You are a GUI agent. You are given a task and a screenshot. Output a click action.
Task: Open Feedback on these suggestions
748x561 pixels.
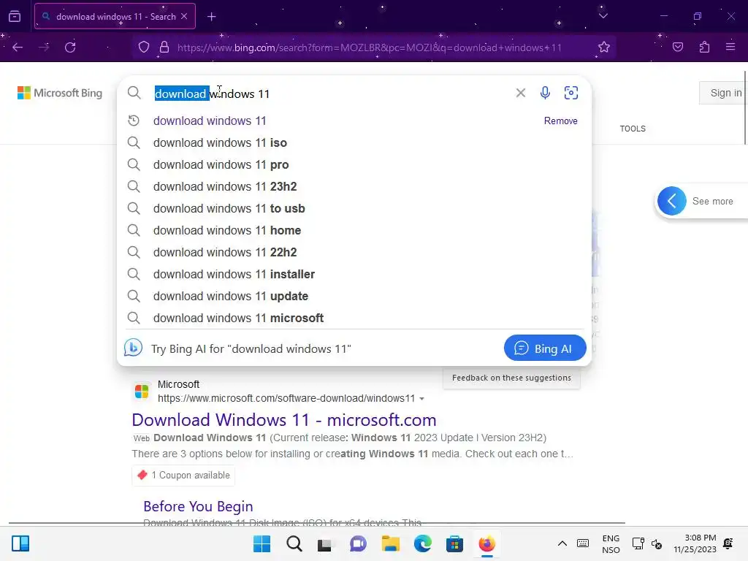[511, 378]
